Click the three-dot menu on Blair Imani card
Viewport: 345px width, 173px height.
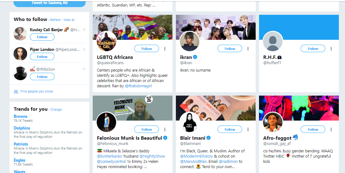pos(248,130)
